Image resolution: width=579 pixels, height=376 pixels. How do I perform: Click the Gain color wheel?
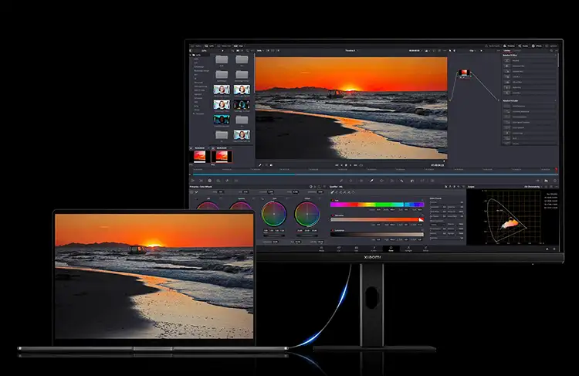[x=273, y=212]
